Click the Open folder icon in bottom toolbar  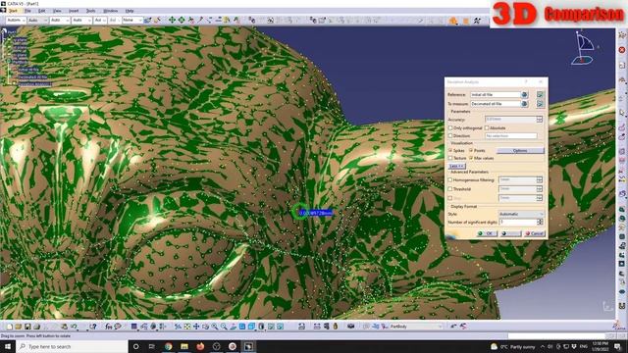click(x=19, y=327)
